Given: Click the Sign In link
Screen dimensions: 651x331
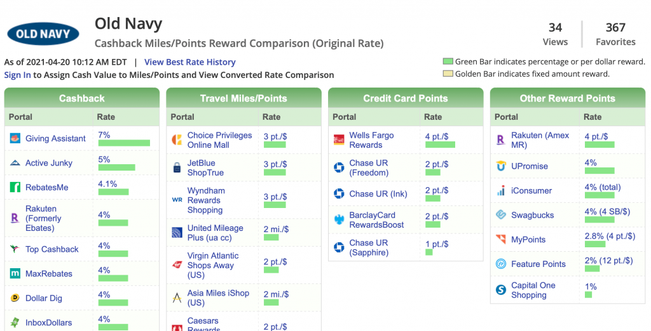Looking at the screenshot, I should [17, 75].
